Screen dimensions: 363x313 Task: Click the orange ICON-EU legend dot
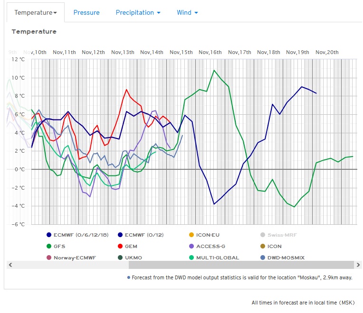pos(191,235)
